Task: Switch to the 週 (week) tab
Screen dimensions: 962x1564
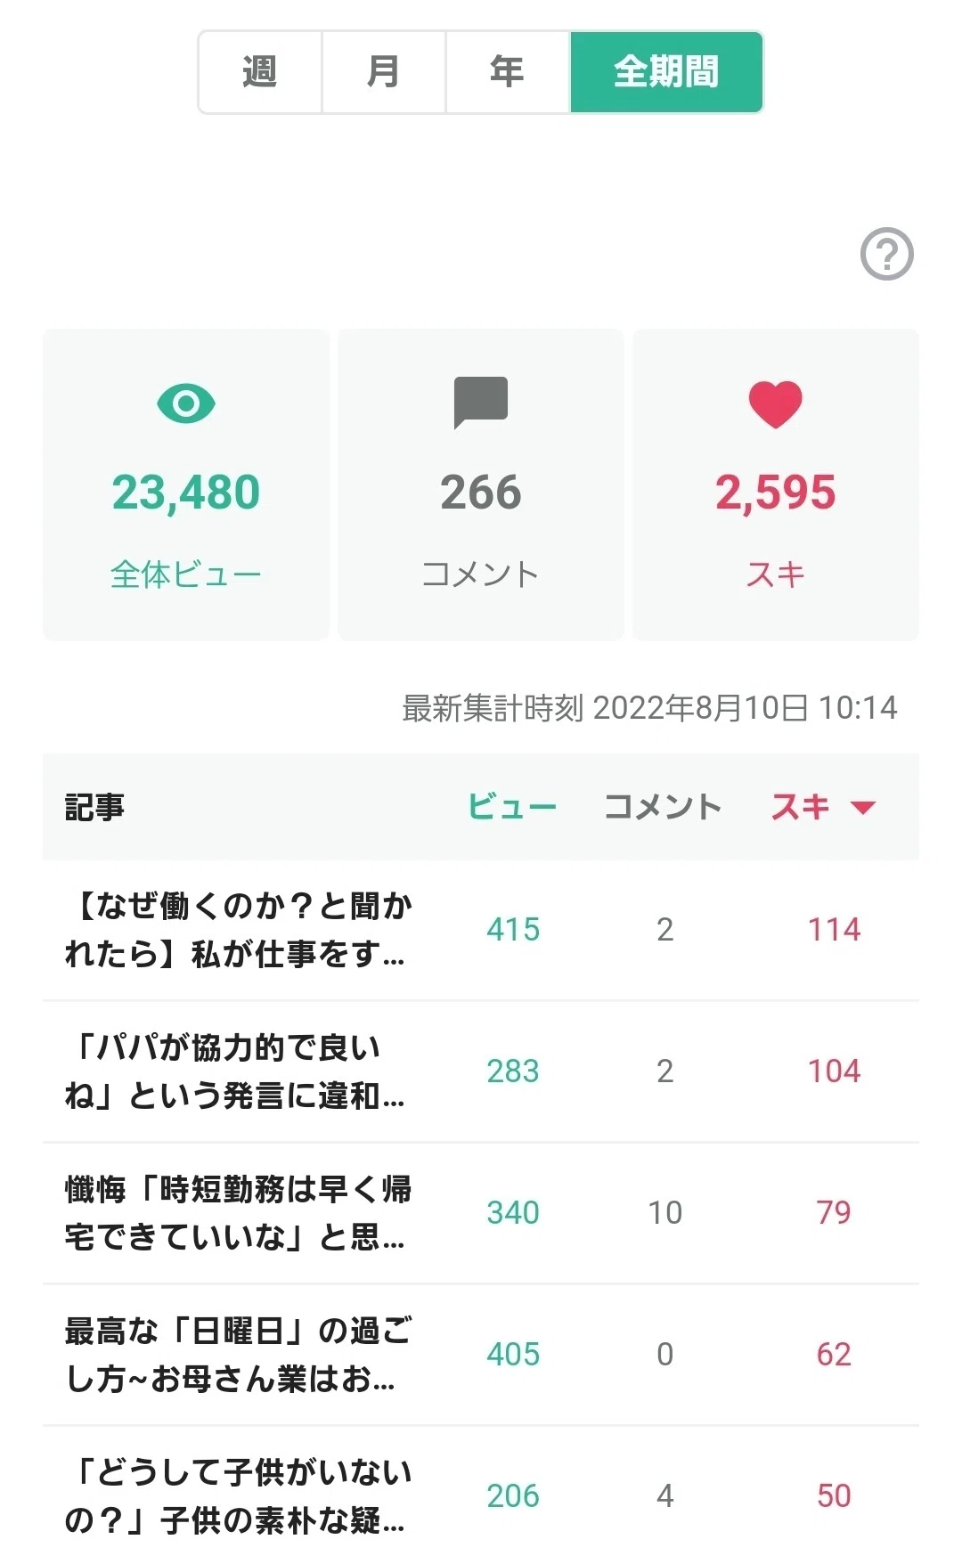Action: [260, 72]
